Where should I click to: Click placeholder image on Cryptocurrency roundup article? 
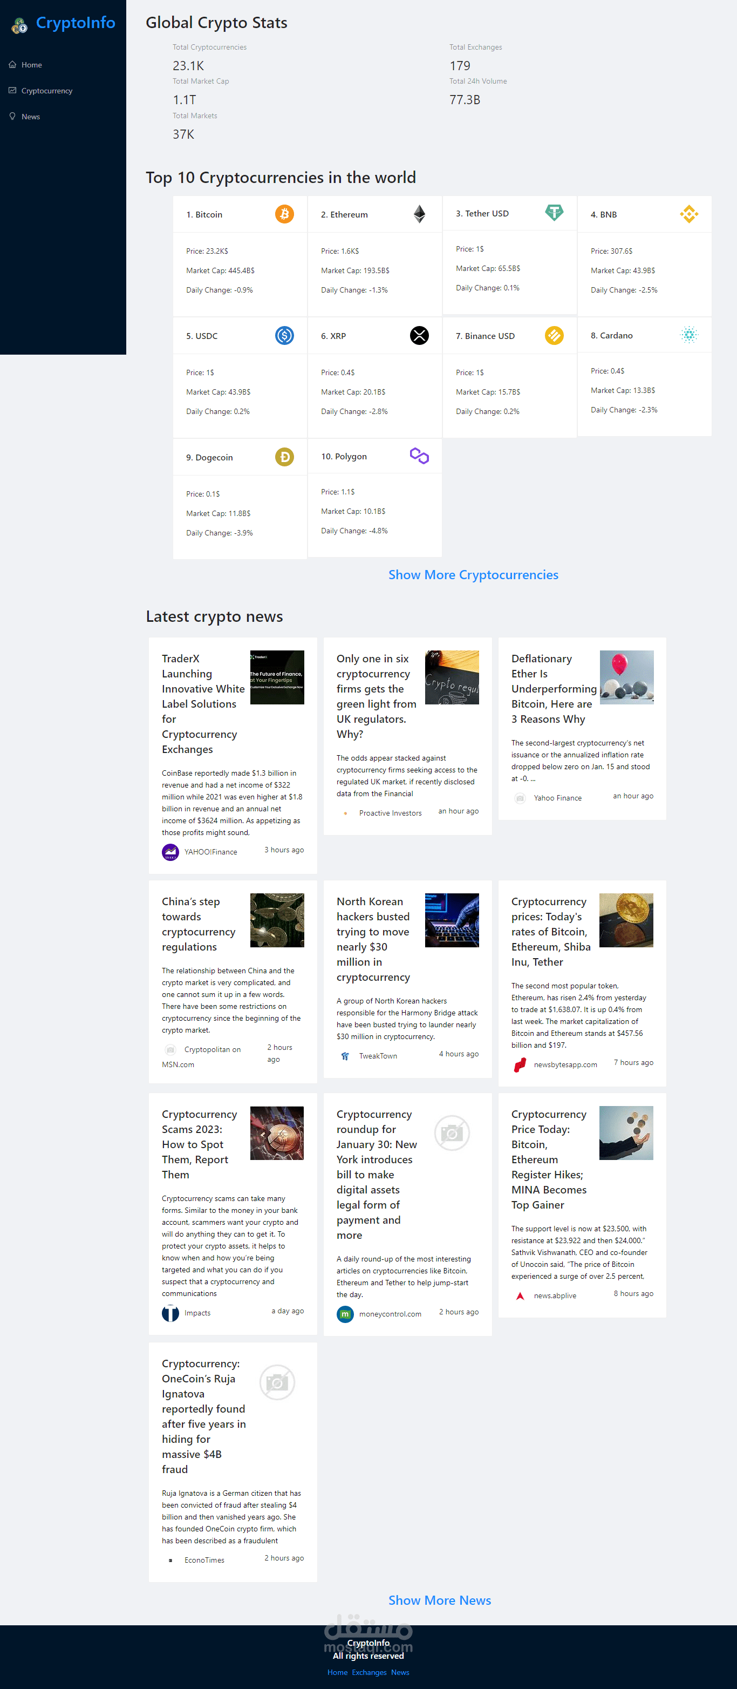(x=452, y=1132)
